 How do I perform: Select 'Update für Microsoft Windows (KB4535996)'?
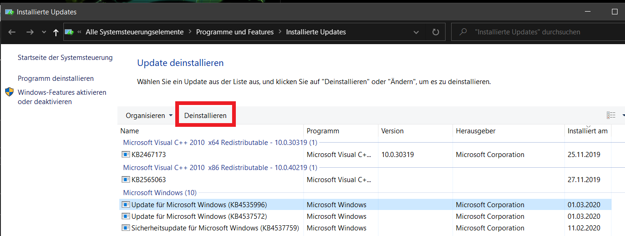coord(365,205)
